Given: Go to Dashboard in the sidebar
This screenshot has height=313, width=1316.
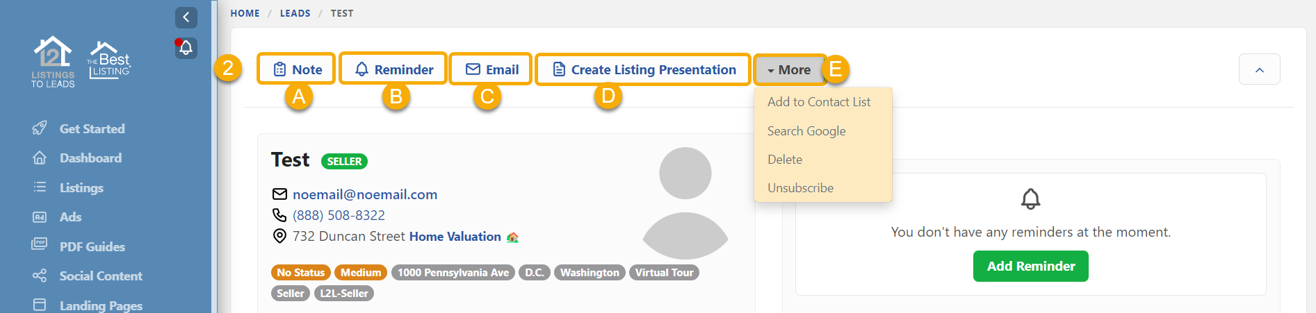Looking at the screenshot, I should pyautogui.click(x=90, y=158).
